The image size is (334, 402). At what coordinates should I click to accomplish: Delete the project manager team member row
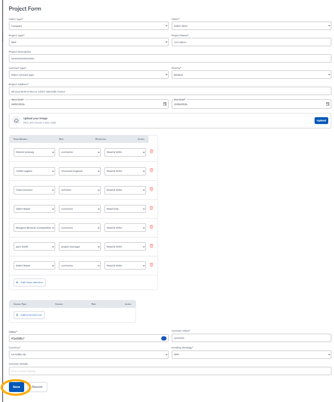coord(151,246)
